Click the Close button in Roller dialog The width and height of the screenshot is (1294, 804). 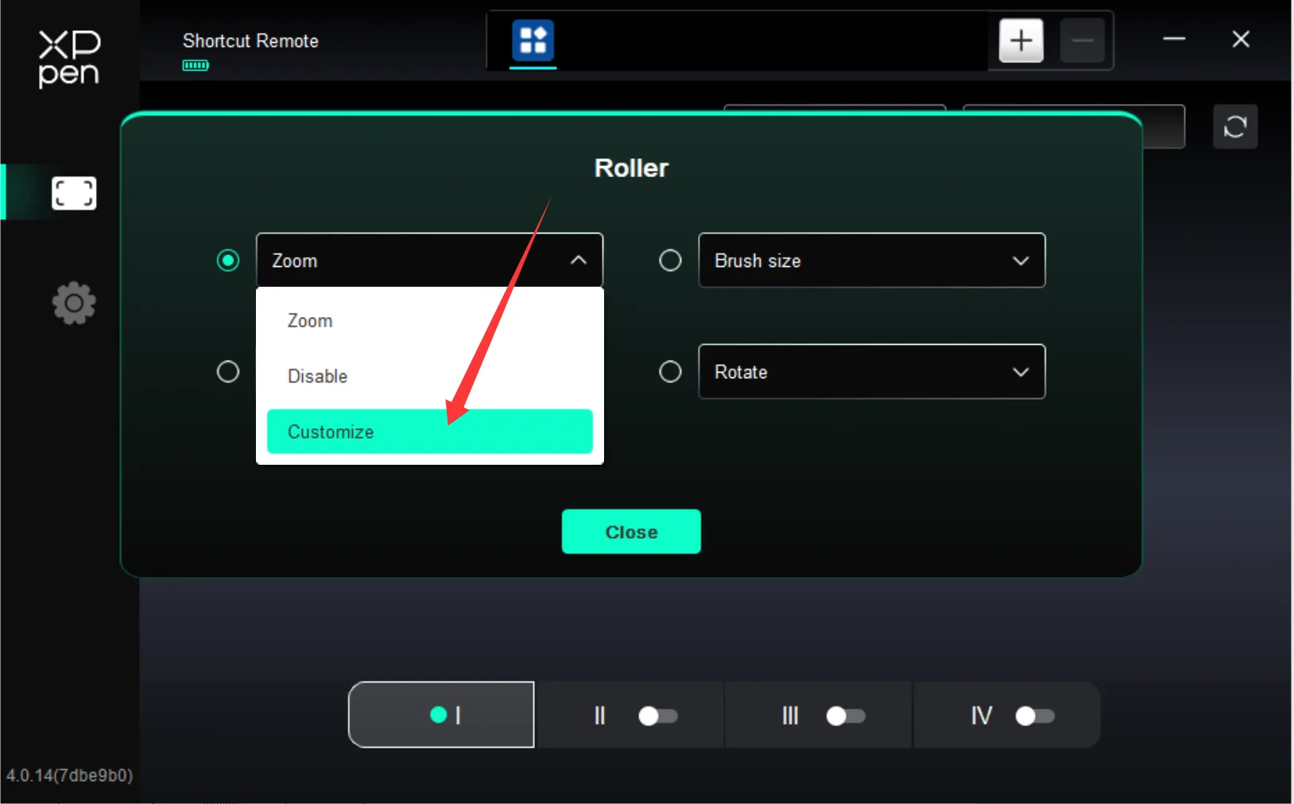click(631, 531)
